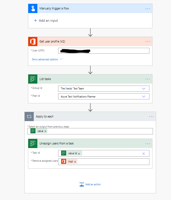The height and width of the screenshot is (200, 171).
Task: Collapse the Get user profile (V2) header
Action: pos(90,41)
